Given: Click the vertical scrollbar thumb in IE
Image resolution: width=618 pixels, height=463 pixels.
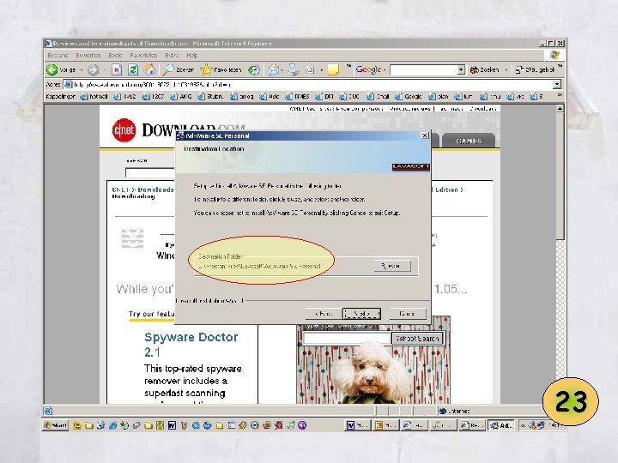Looking at the screenshot, I should [x=560, y=177].
